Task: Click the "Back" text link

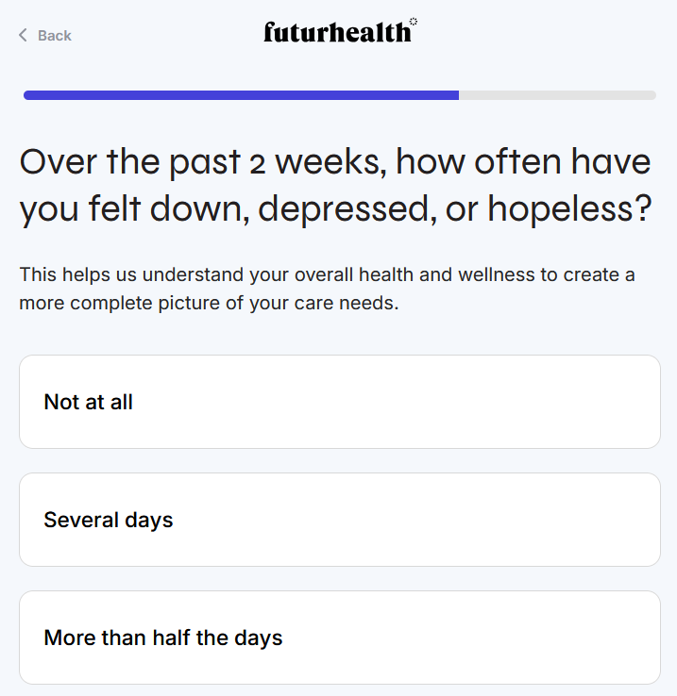Action: coord(55,36)
